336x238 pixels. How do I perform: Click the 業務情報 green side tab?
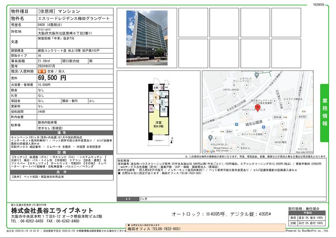tap(324, 113)
